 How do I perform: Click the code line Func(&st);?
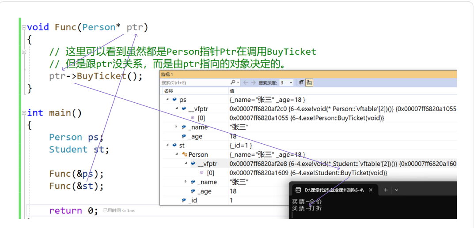click(76, 186)
